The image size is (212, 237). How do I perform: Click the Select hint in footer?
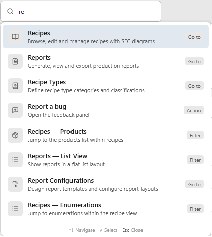(109, 230)
